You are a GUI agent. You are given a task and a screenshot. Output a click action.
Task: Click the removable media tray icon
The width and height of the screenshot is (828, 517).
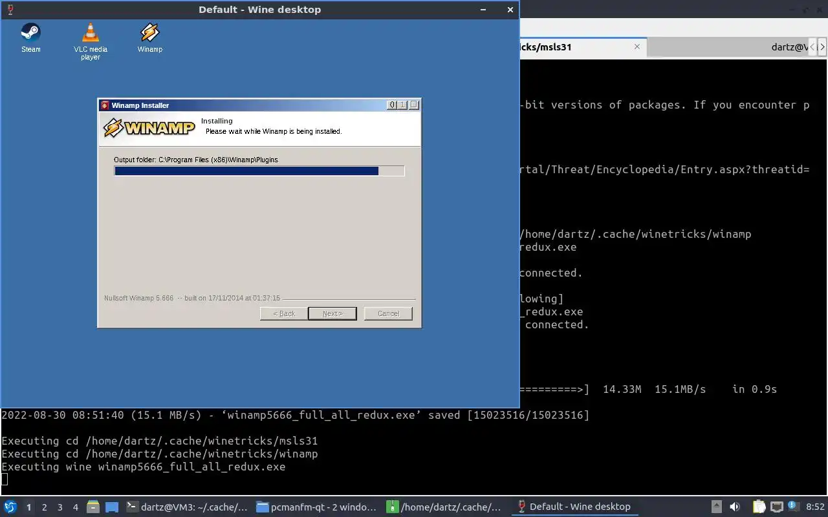pos(717,507)
